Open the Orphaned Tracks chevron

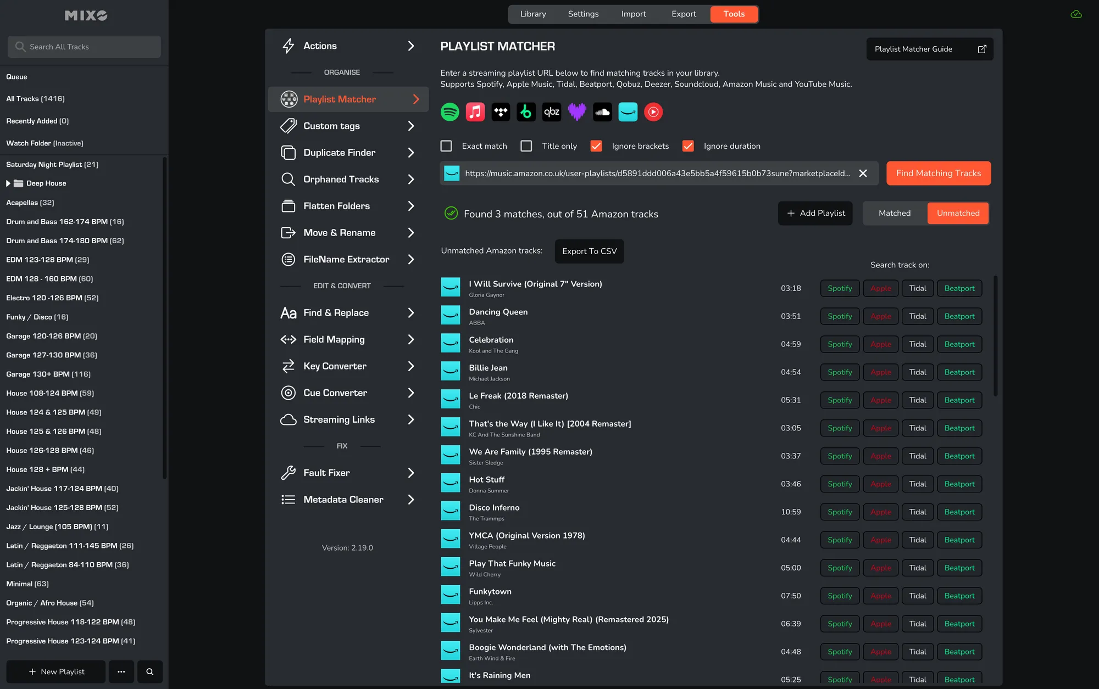(411, 180)
